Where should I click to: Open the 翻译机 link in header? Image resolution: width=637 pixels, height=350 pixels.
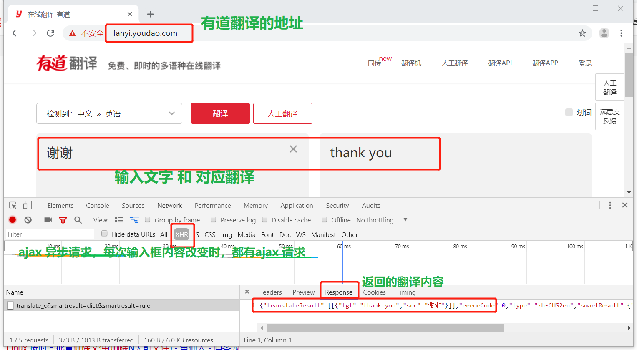(411, 63)
